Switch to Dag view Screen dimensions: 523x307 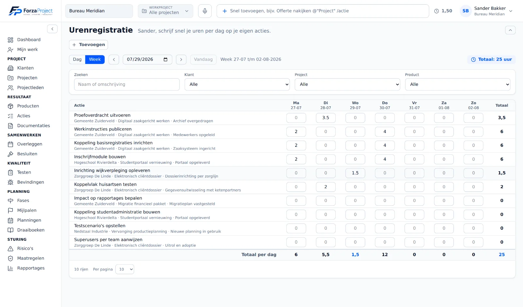(x=77, y=59)
